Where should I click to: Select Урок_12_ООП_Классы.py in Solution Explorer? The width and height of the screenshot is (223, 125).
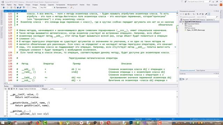(195, 30)
